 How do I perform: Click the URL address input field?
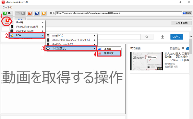pos(118,13)
